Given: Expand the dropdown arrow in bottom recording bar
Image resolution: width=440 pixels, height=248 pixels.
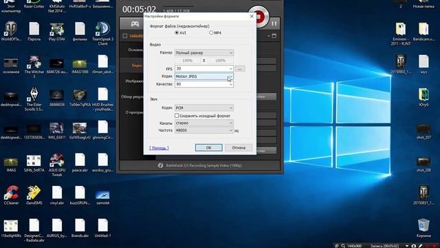Looking at the screenshot, I should [407, 246].
